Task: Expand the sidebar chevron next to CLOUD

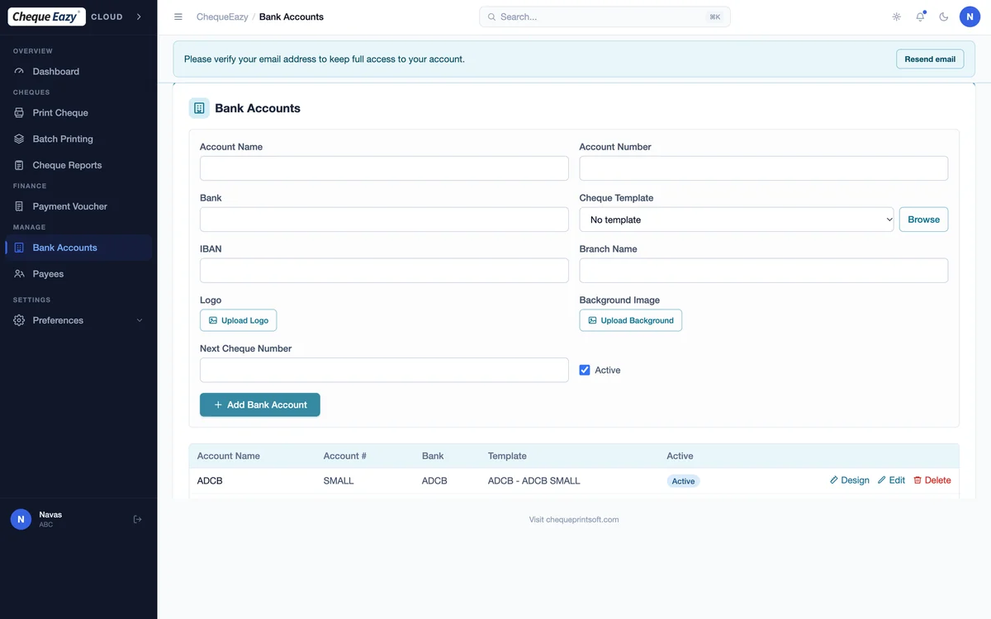Action: pyautogui.click(x=139, y=17)
